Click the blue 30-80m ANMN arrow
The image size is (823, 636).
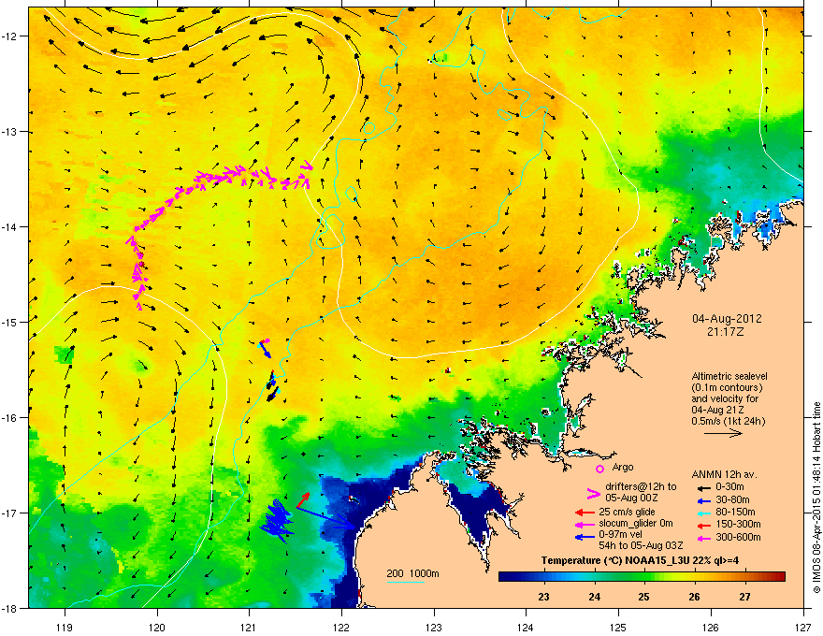[x=704, y=500]
